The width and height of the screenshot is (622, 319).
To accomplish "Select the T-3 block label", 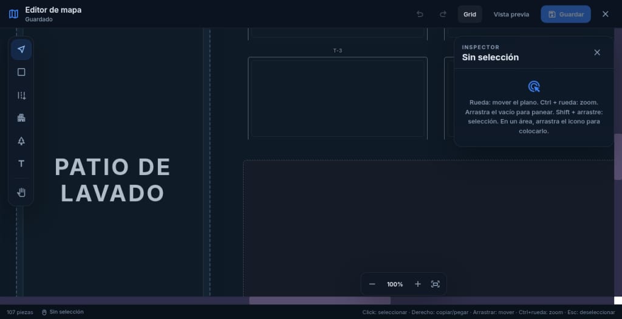I will 338,50.
